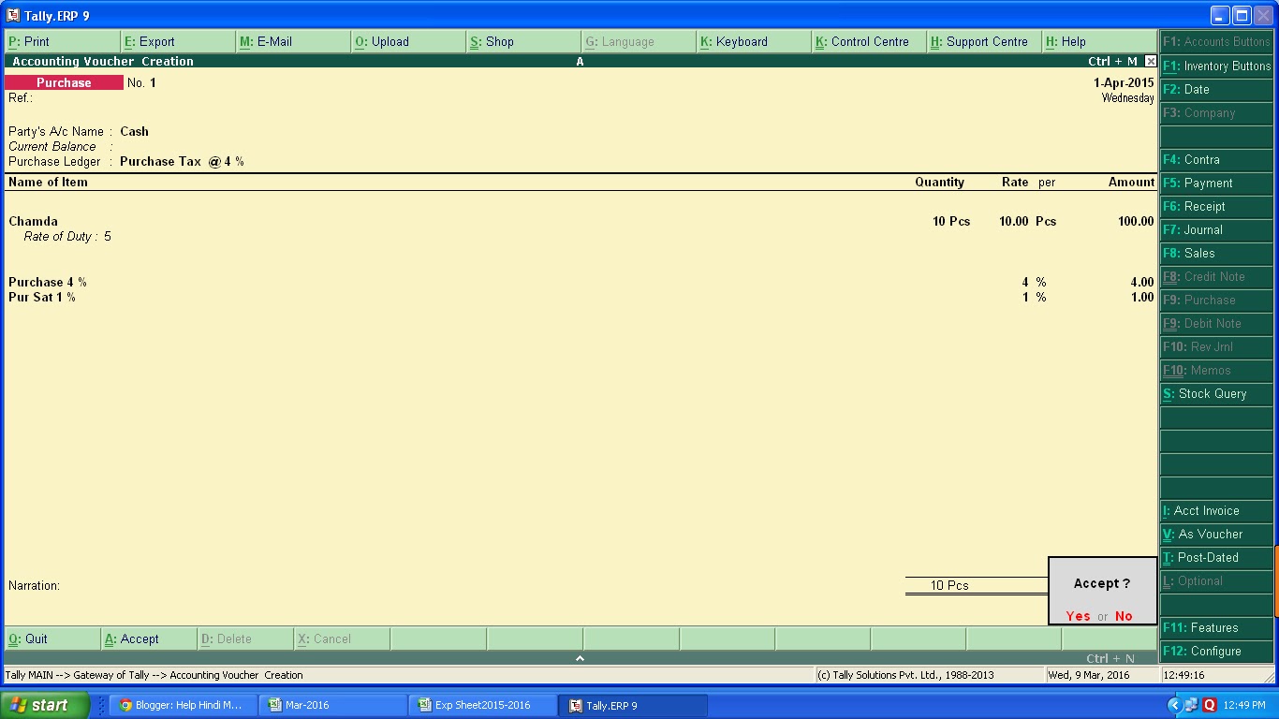Image resolution: width=1279 pixels, height=719 pixels.
Task: Show hidden system tray icons arrow
Action: pyautogui.click(x=1174, y=705)
